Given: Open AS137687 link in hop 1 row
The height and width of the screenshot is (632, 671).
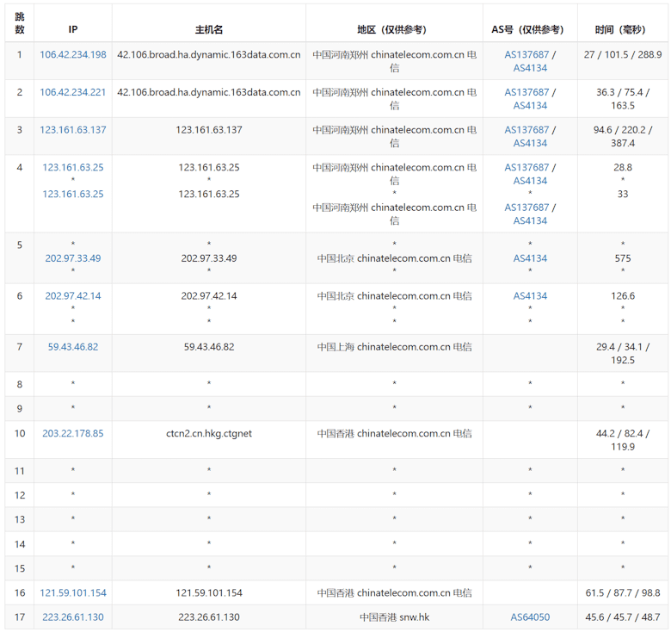Looking at the screenshot, I should (526, 55).
